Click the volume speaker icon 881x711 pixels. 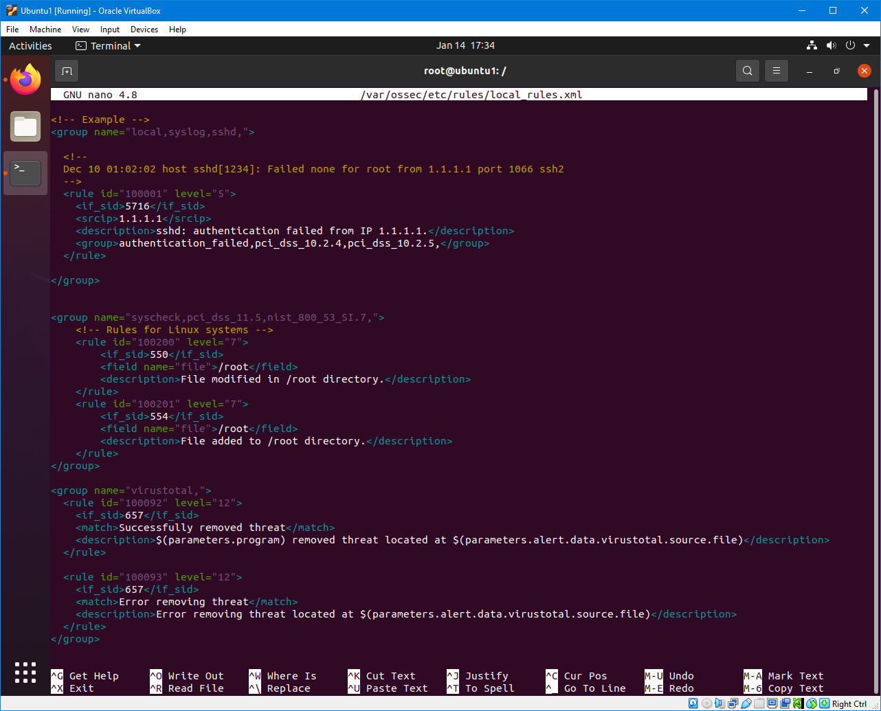click(831, 45)
